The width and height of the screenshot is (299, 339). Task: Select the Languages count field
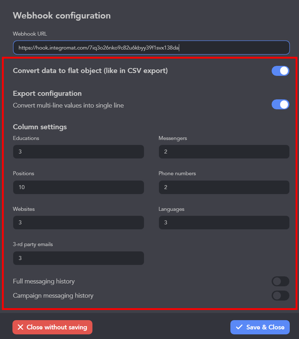point(224,223)
